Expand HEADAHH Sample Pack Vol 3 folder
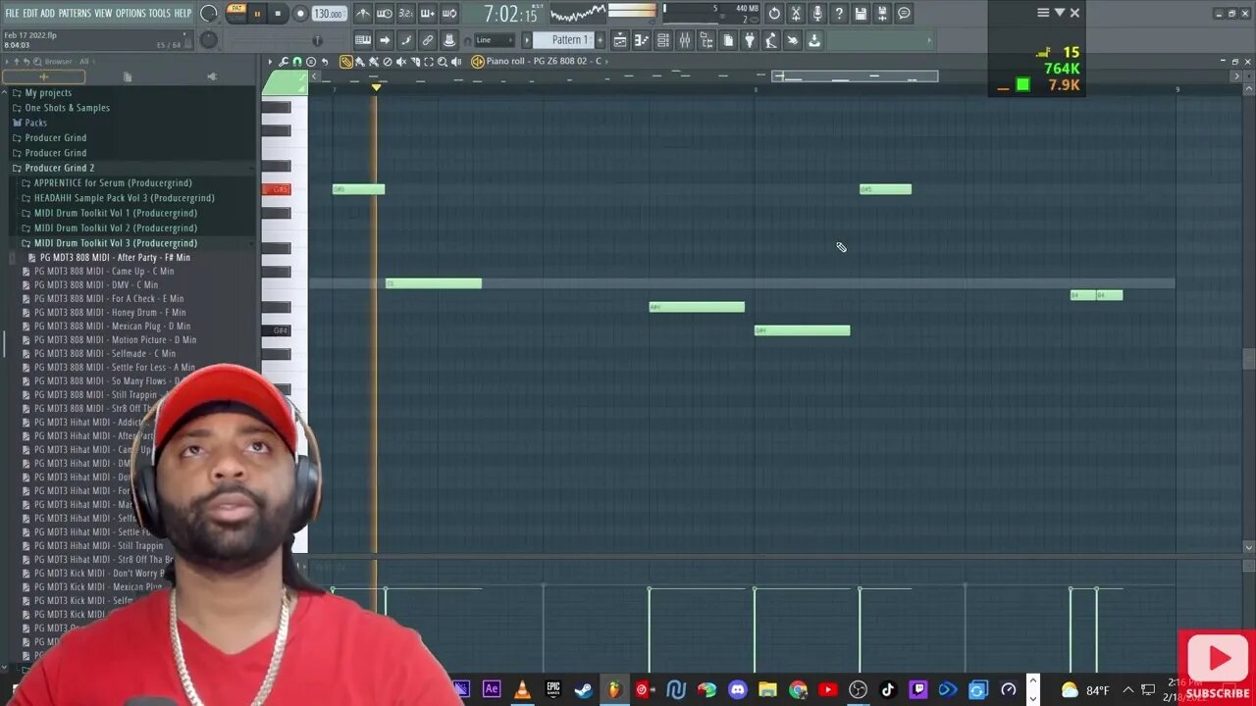 point(124,198)
